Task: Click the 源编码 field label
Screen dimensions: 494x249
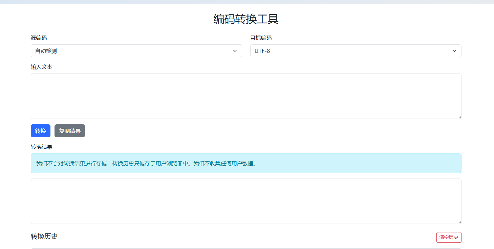Action: click(38, 38)
